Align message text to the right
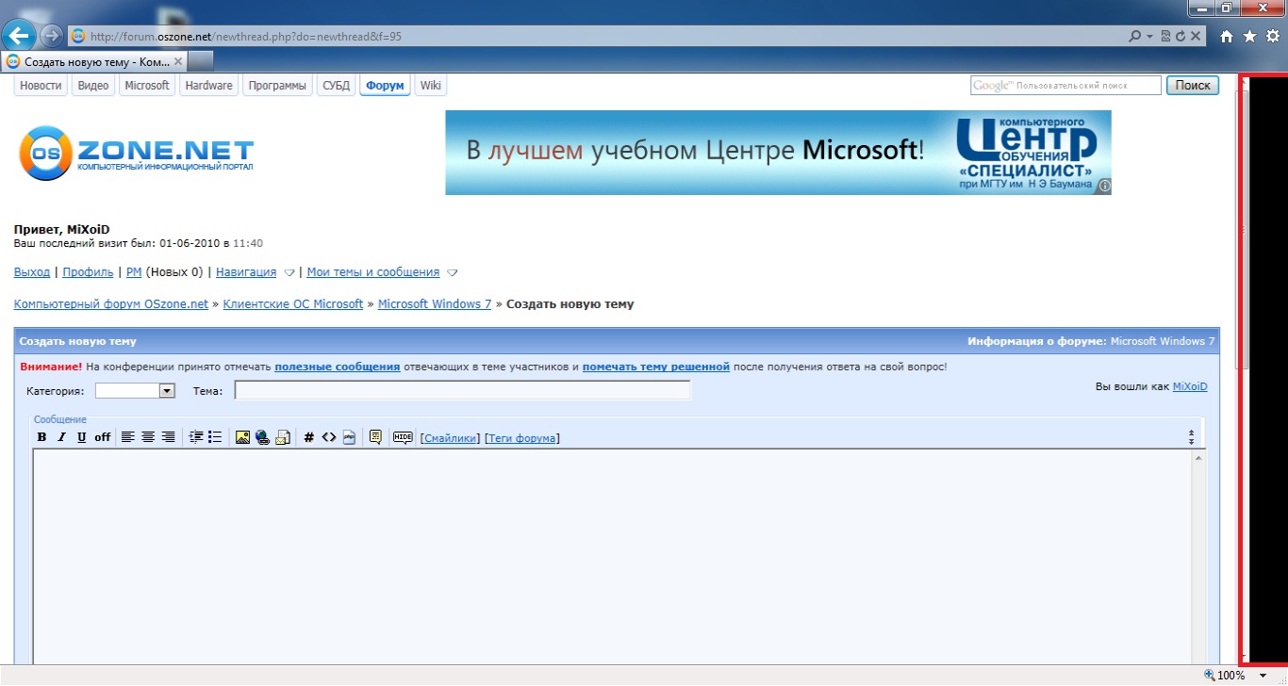The height and width of the screenshot is (686, 1288). (x=168, y=437)
